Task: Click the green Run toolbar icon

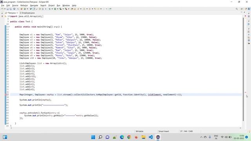Action: pyautogui.click(x=55, y=9)
